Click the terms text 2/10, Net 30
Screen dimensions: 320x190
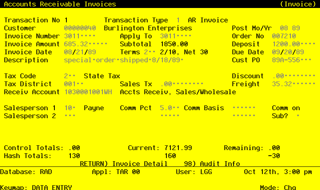[x=184, y=52]
